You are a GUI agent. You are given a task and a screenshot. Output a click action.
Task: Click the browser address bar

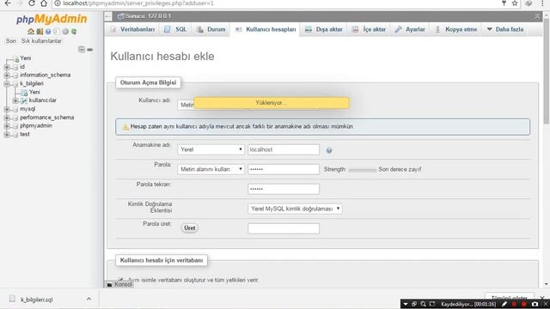pyautogui.click(x=277, y=3)
